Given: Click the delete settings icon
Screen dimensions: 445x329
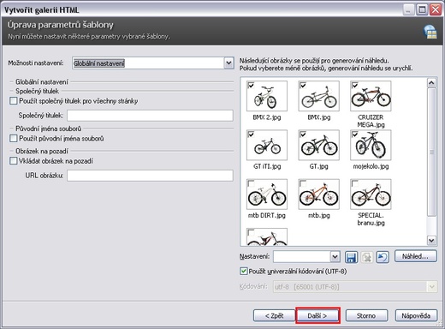Looking at the screenshot, I should pyautogui.click(x=367, y=257).
